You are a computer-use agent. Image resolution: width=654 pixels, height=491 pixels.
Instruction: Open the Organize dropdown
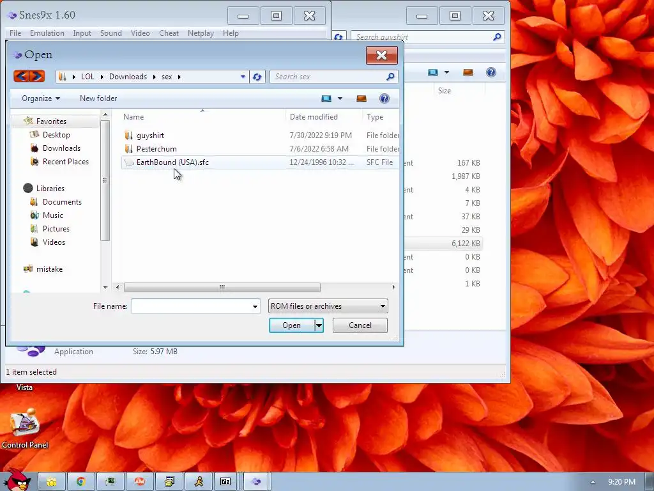pos(41,98)
